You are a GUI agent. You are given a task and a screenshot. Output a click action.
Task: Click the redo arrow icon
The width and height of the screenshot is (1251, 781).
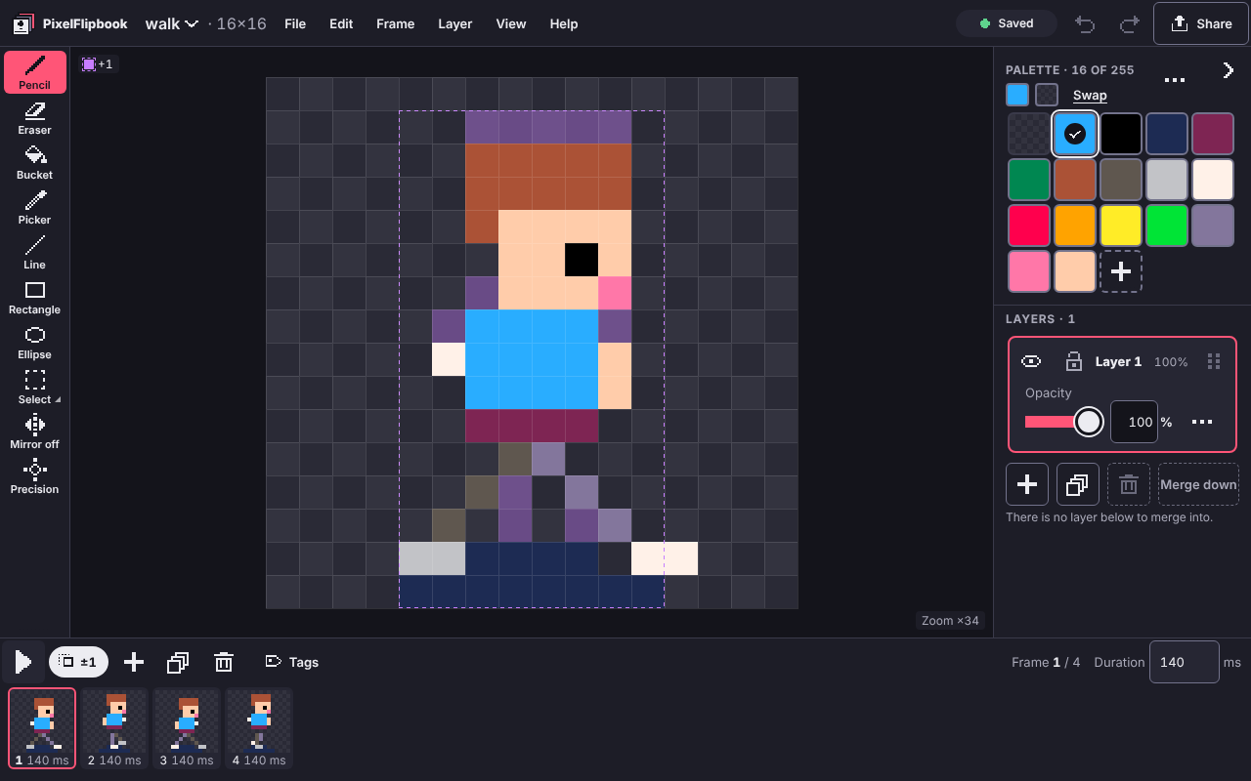click(1129, 23)
